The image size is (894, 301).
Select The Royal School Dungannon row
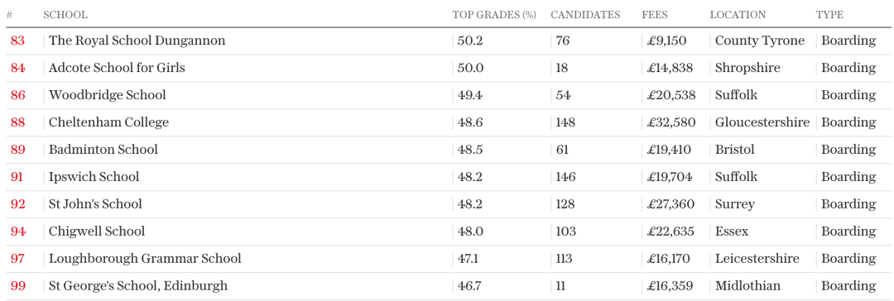pyautogui.click(x=447, y=41)
